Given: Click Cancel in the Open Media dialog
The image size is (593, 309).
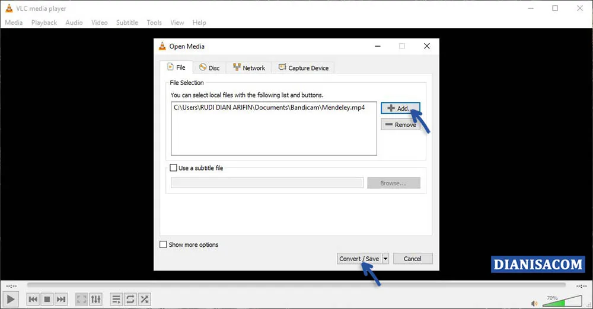Looking at the screenshot, I should point(413,258).
